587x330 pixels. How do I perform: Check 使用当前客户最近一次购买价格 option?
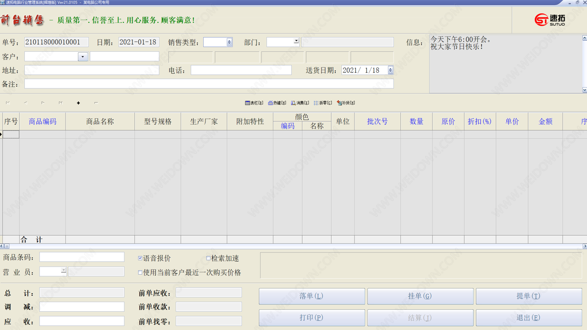click(140, 272)
